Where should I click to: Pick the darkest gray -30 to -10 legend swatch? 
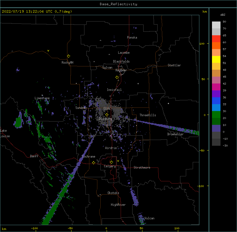216,142
